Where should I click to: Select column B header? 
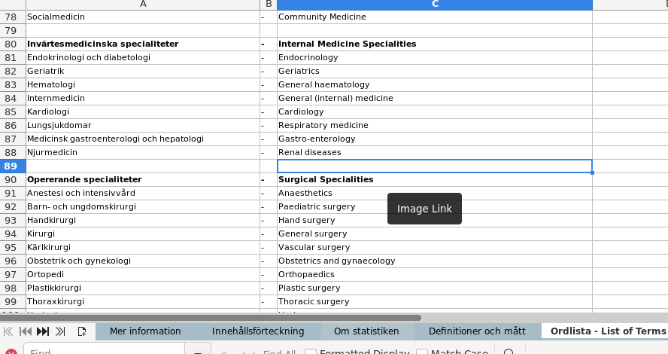pyautogui.click(x=269, y=5)
